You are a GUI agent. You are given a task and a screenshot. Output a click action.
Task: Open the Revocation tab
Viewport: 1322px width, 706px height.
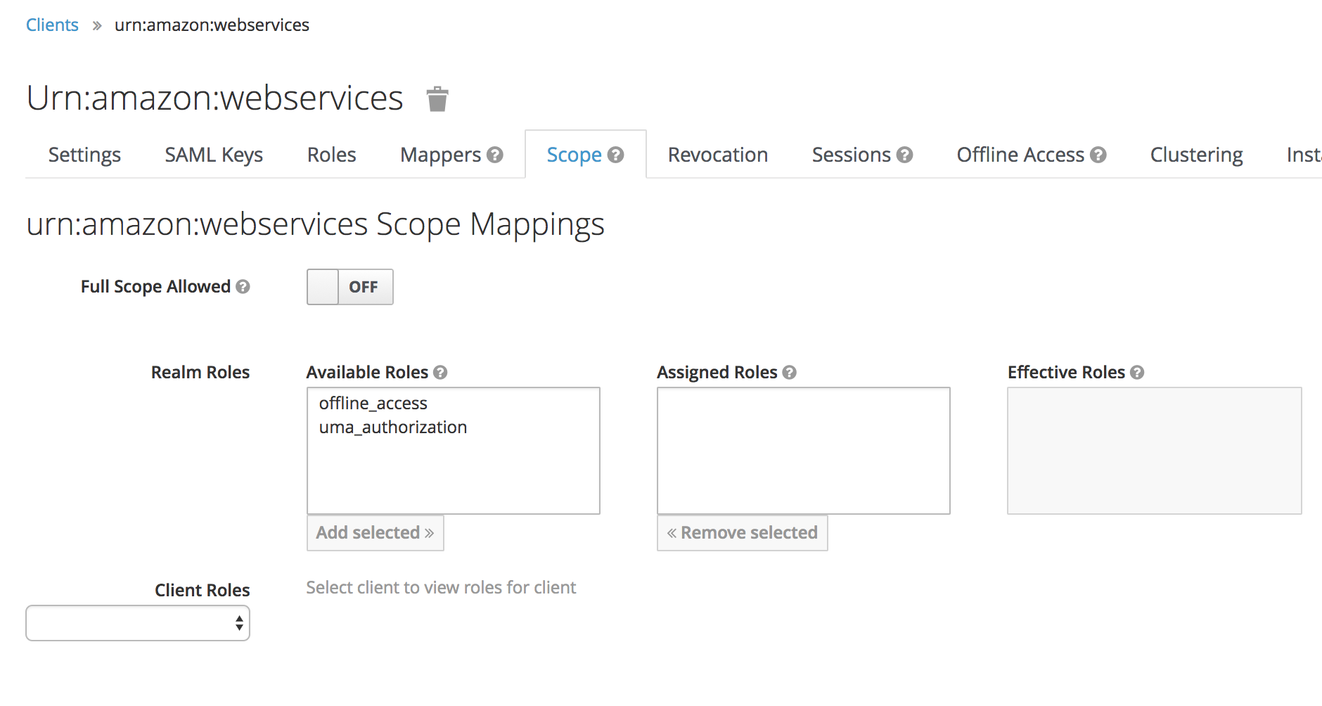coord(718,155)
